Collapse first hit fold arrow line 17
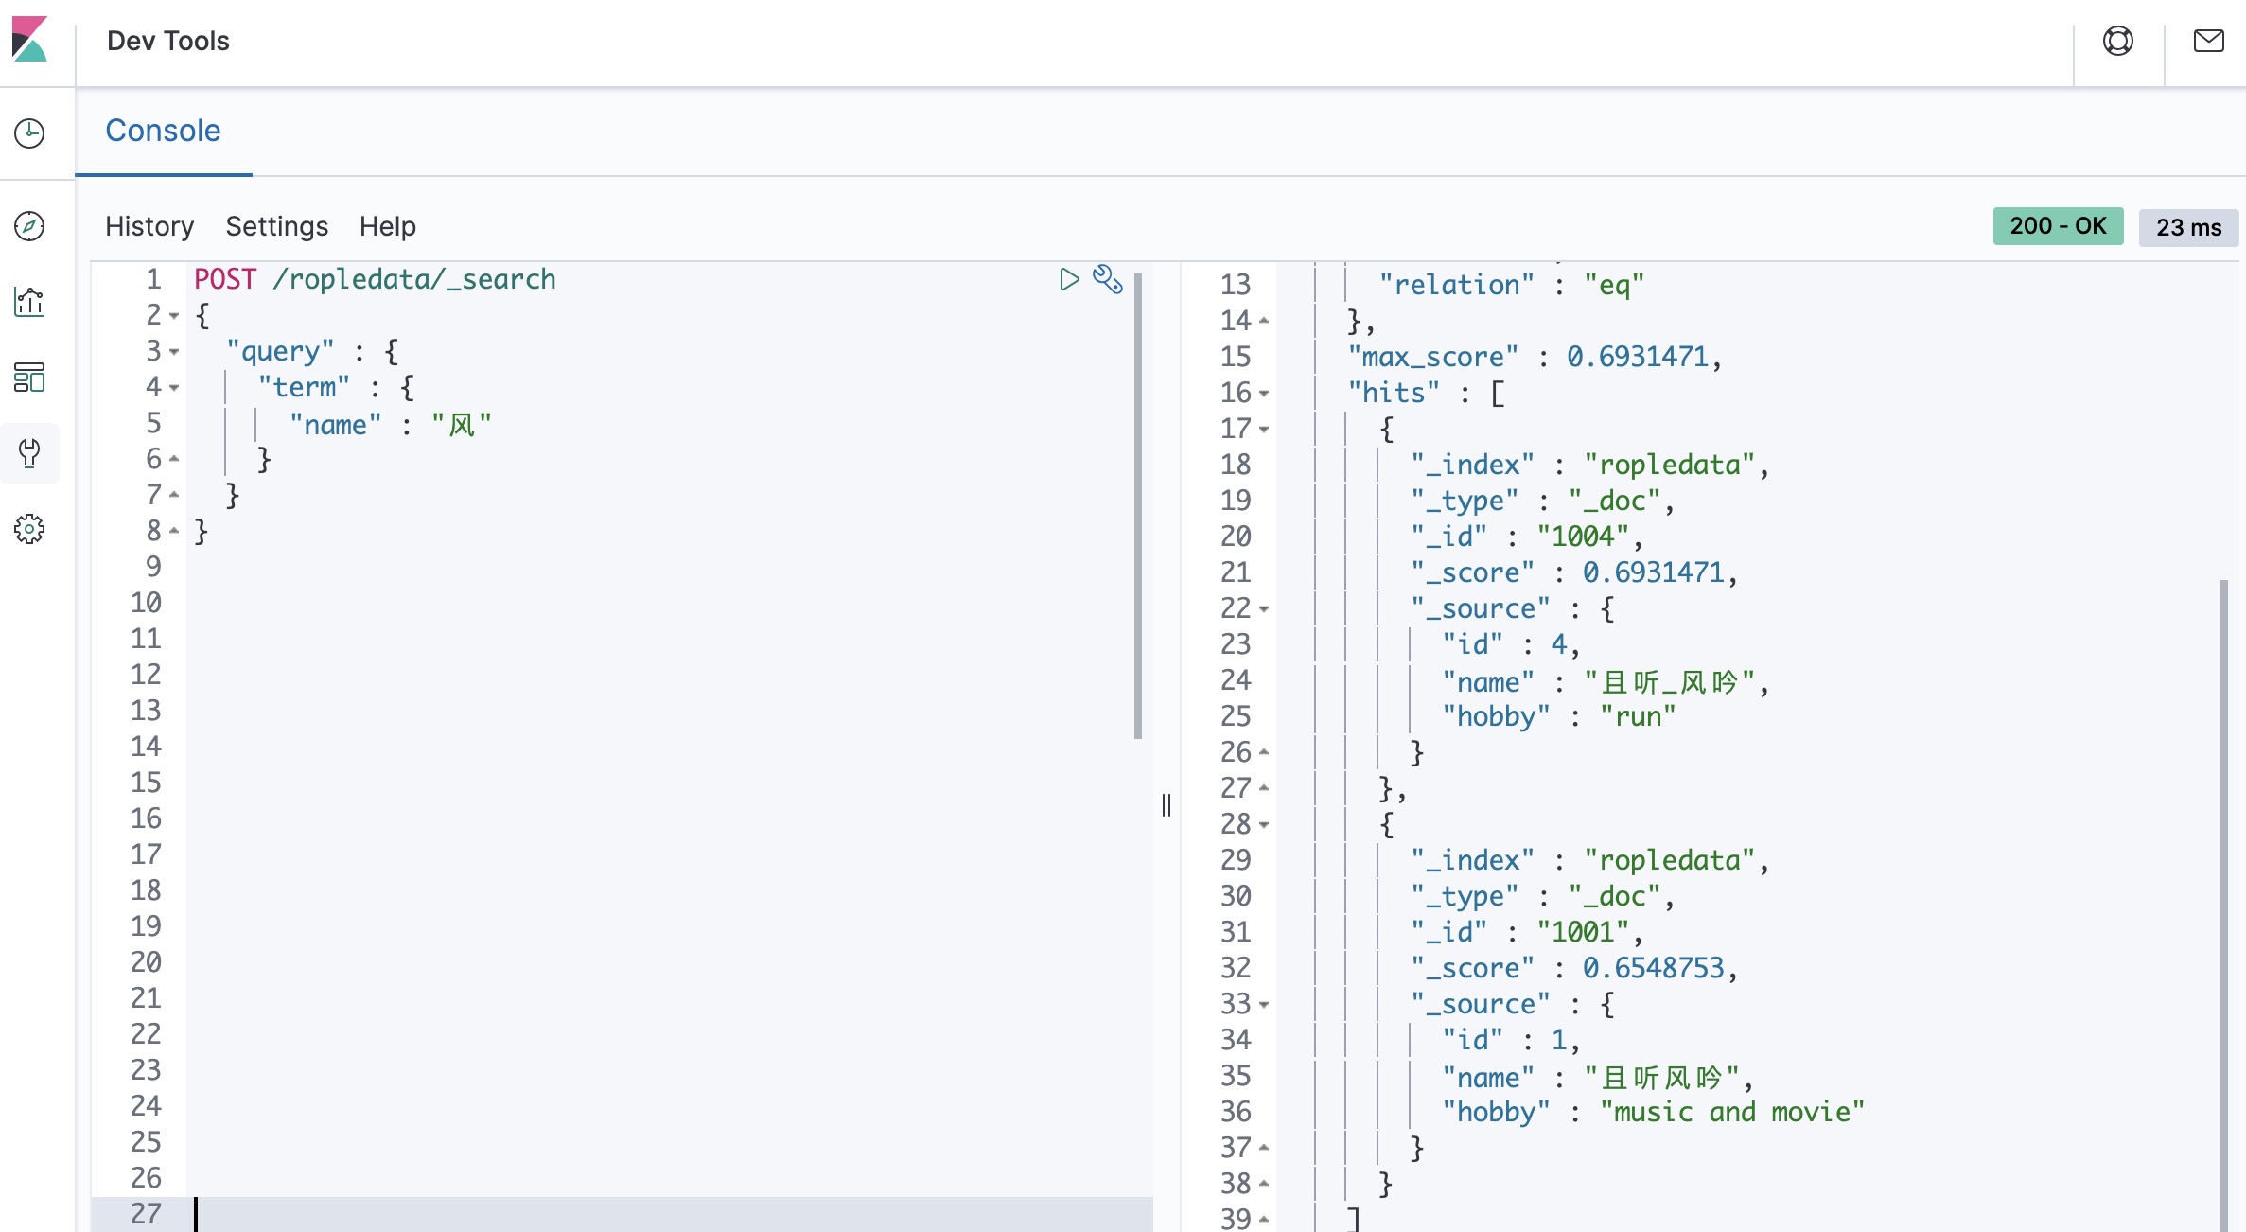This screenshot has width=2246, height=1232. tap(1264, 430)
